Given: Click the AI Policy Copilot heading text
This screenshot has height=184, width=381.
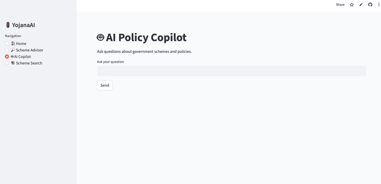Looking at the screenshot, I should coord(146,37).
